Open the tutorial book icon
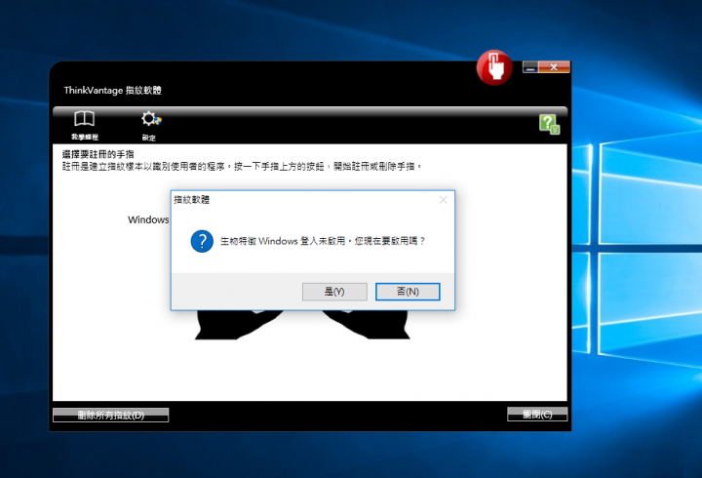702x478 pixels. pyautogui.click(x=84, y=119)
